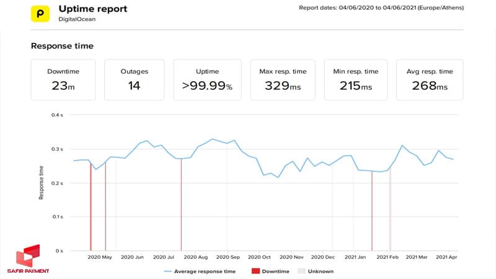Open the Uptime >99.99% card
Viewport: 496px width, 279px height.
pyautogui.click(x=207, y=80)
